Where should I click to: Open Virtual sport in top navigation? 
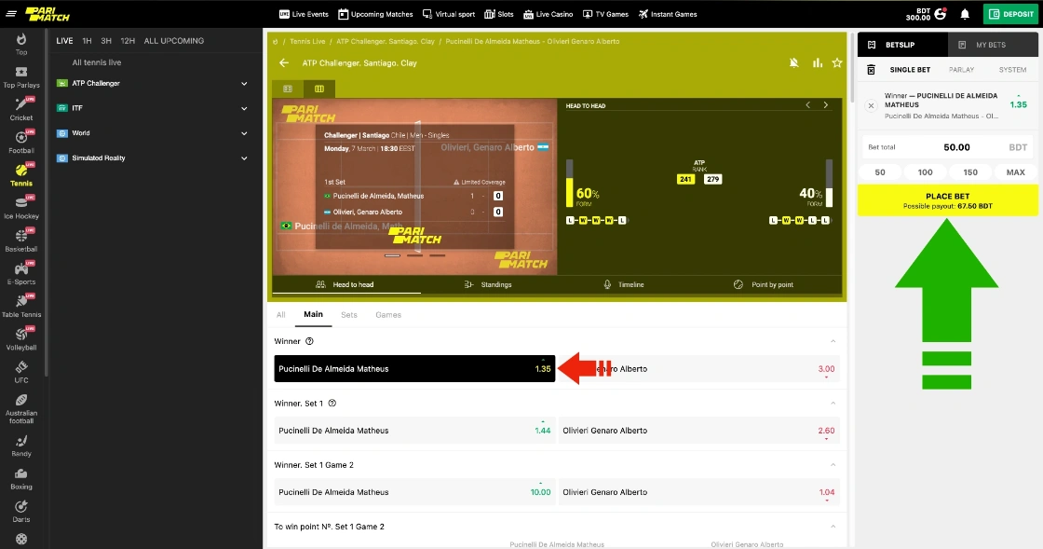[449, 14]
